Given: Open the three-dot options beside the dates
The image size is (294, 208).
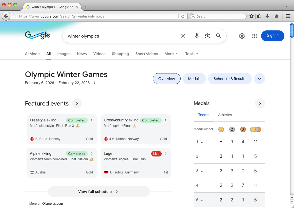Looking at the screenshot, I should [94, 82].
